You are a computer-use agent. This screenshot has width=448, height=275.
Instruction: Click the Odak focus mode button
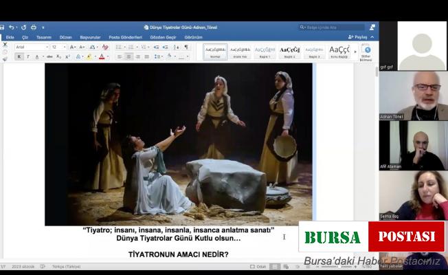click(x=258, y=267)
